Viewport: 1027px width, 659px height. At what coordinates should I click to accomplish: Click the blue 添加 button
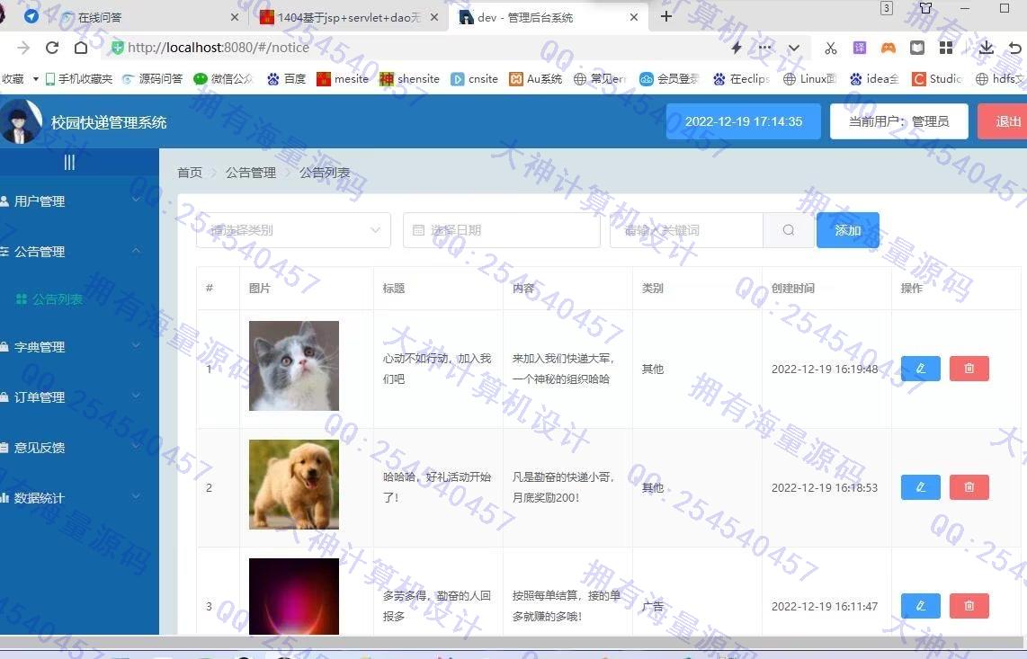click(847, 230)
